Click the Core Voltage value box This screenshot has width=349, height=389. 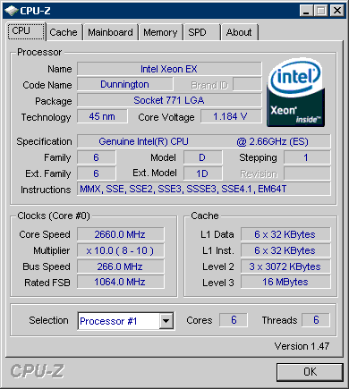pyautogui.click(x=231, y=116)
